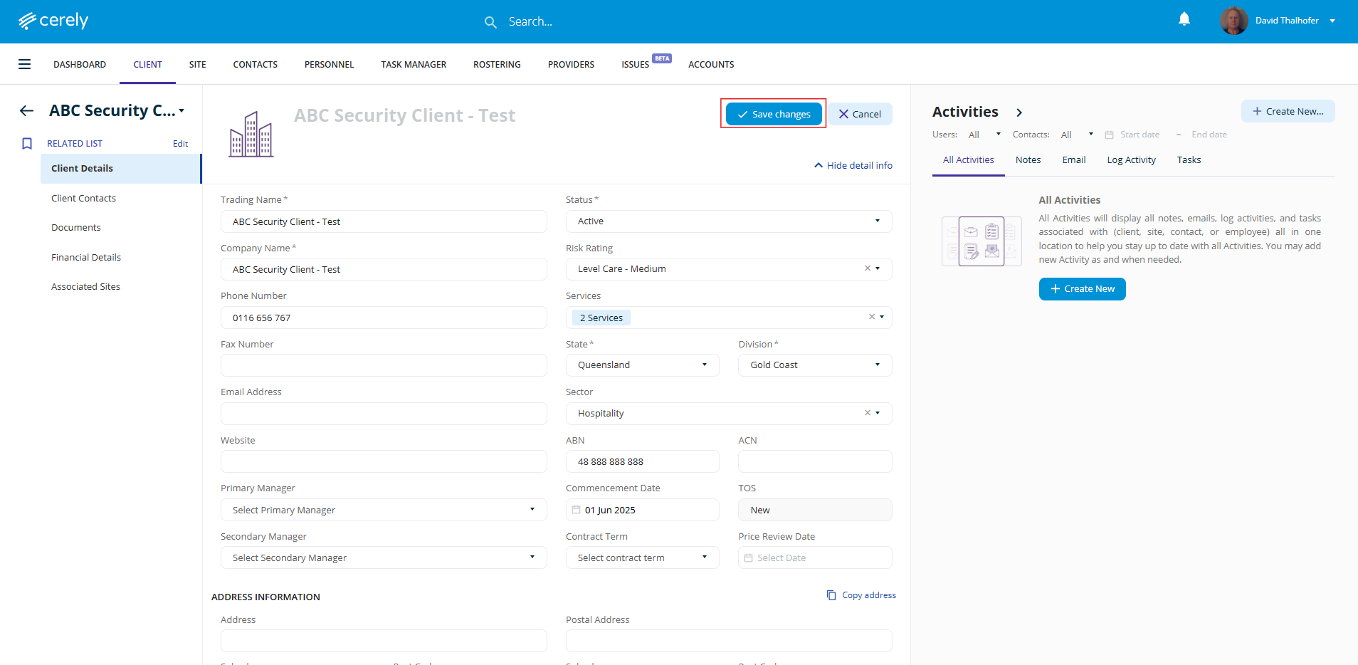Viewport: 1358px width, 665px height.
Task: Click into the Email Address field
Action: tap(383, 414)
